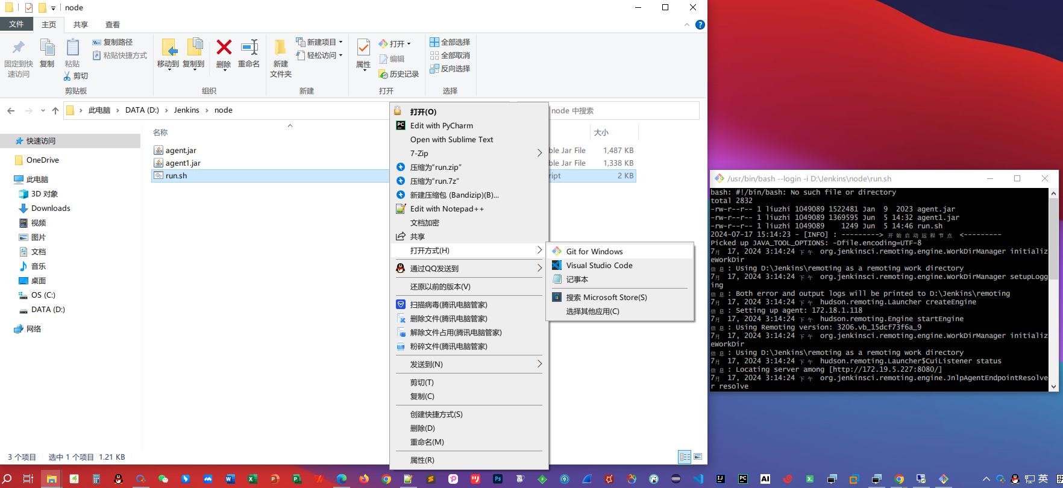Choose 压缩为"run.zip"
Image resolution: width=1063 pixels, height=488 pixels.
pyautogui.click(x=469, y=167)
